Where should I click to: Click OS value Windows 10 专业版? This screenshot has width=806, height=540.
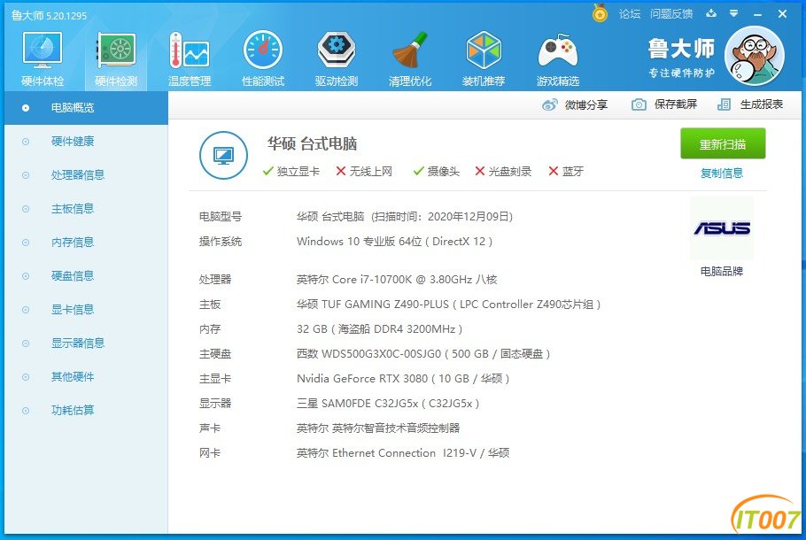point(394,242)
